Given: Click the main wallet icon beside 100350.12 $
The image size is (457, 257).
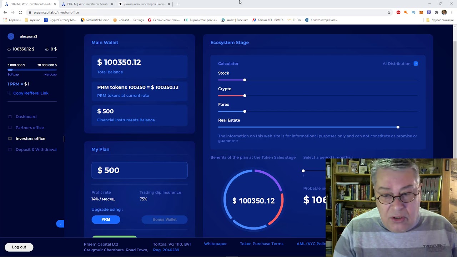Looking at the screenshot, I should click(x=9, y=49).
